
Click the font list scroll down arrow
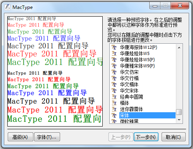179,120
